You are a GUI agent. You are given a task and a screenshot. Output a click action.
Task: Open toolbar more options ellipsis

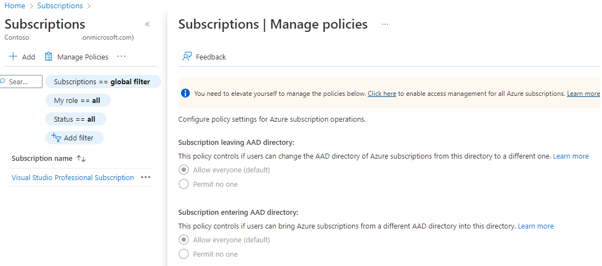pos(121,56)
